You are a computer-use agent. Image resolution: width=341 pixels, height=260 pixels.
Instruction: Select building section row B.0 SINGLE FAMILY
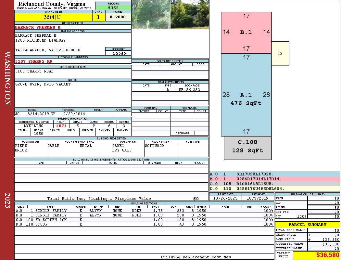click(x=144, y=215)
